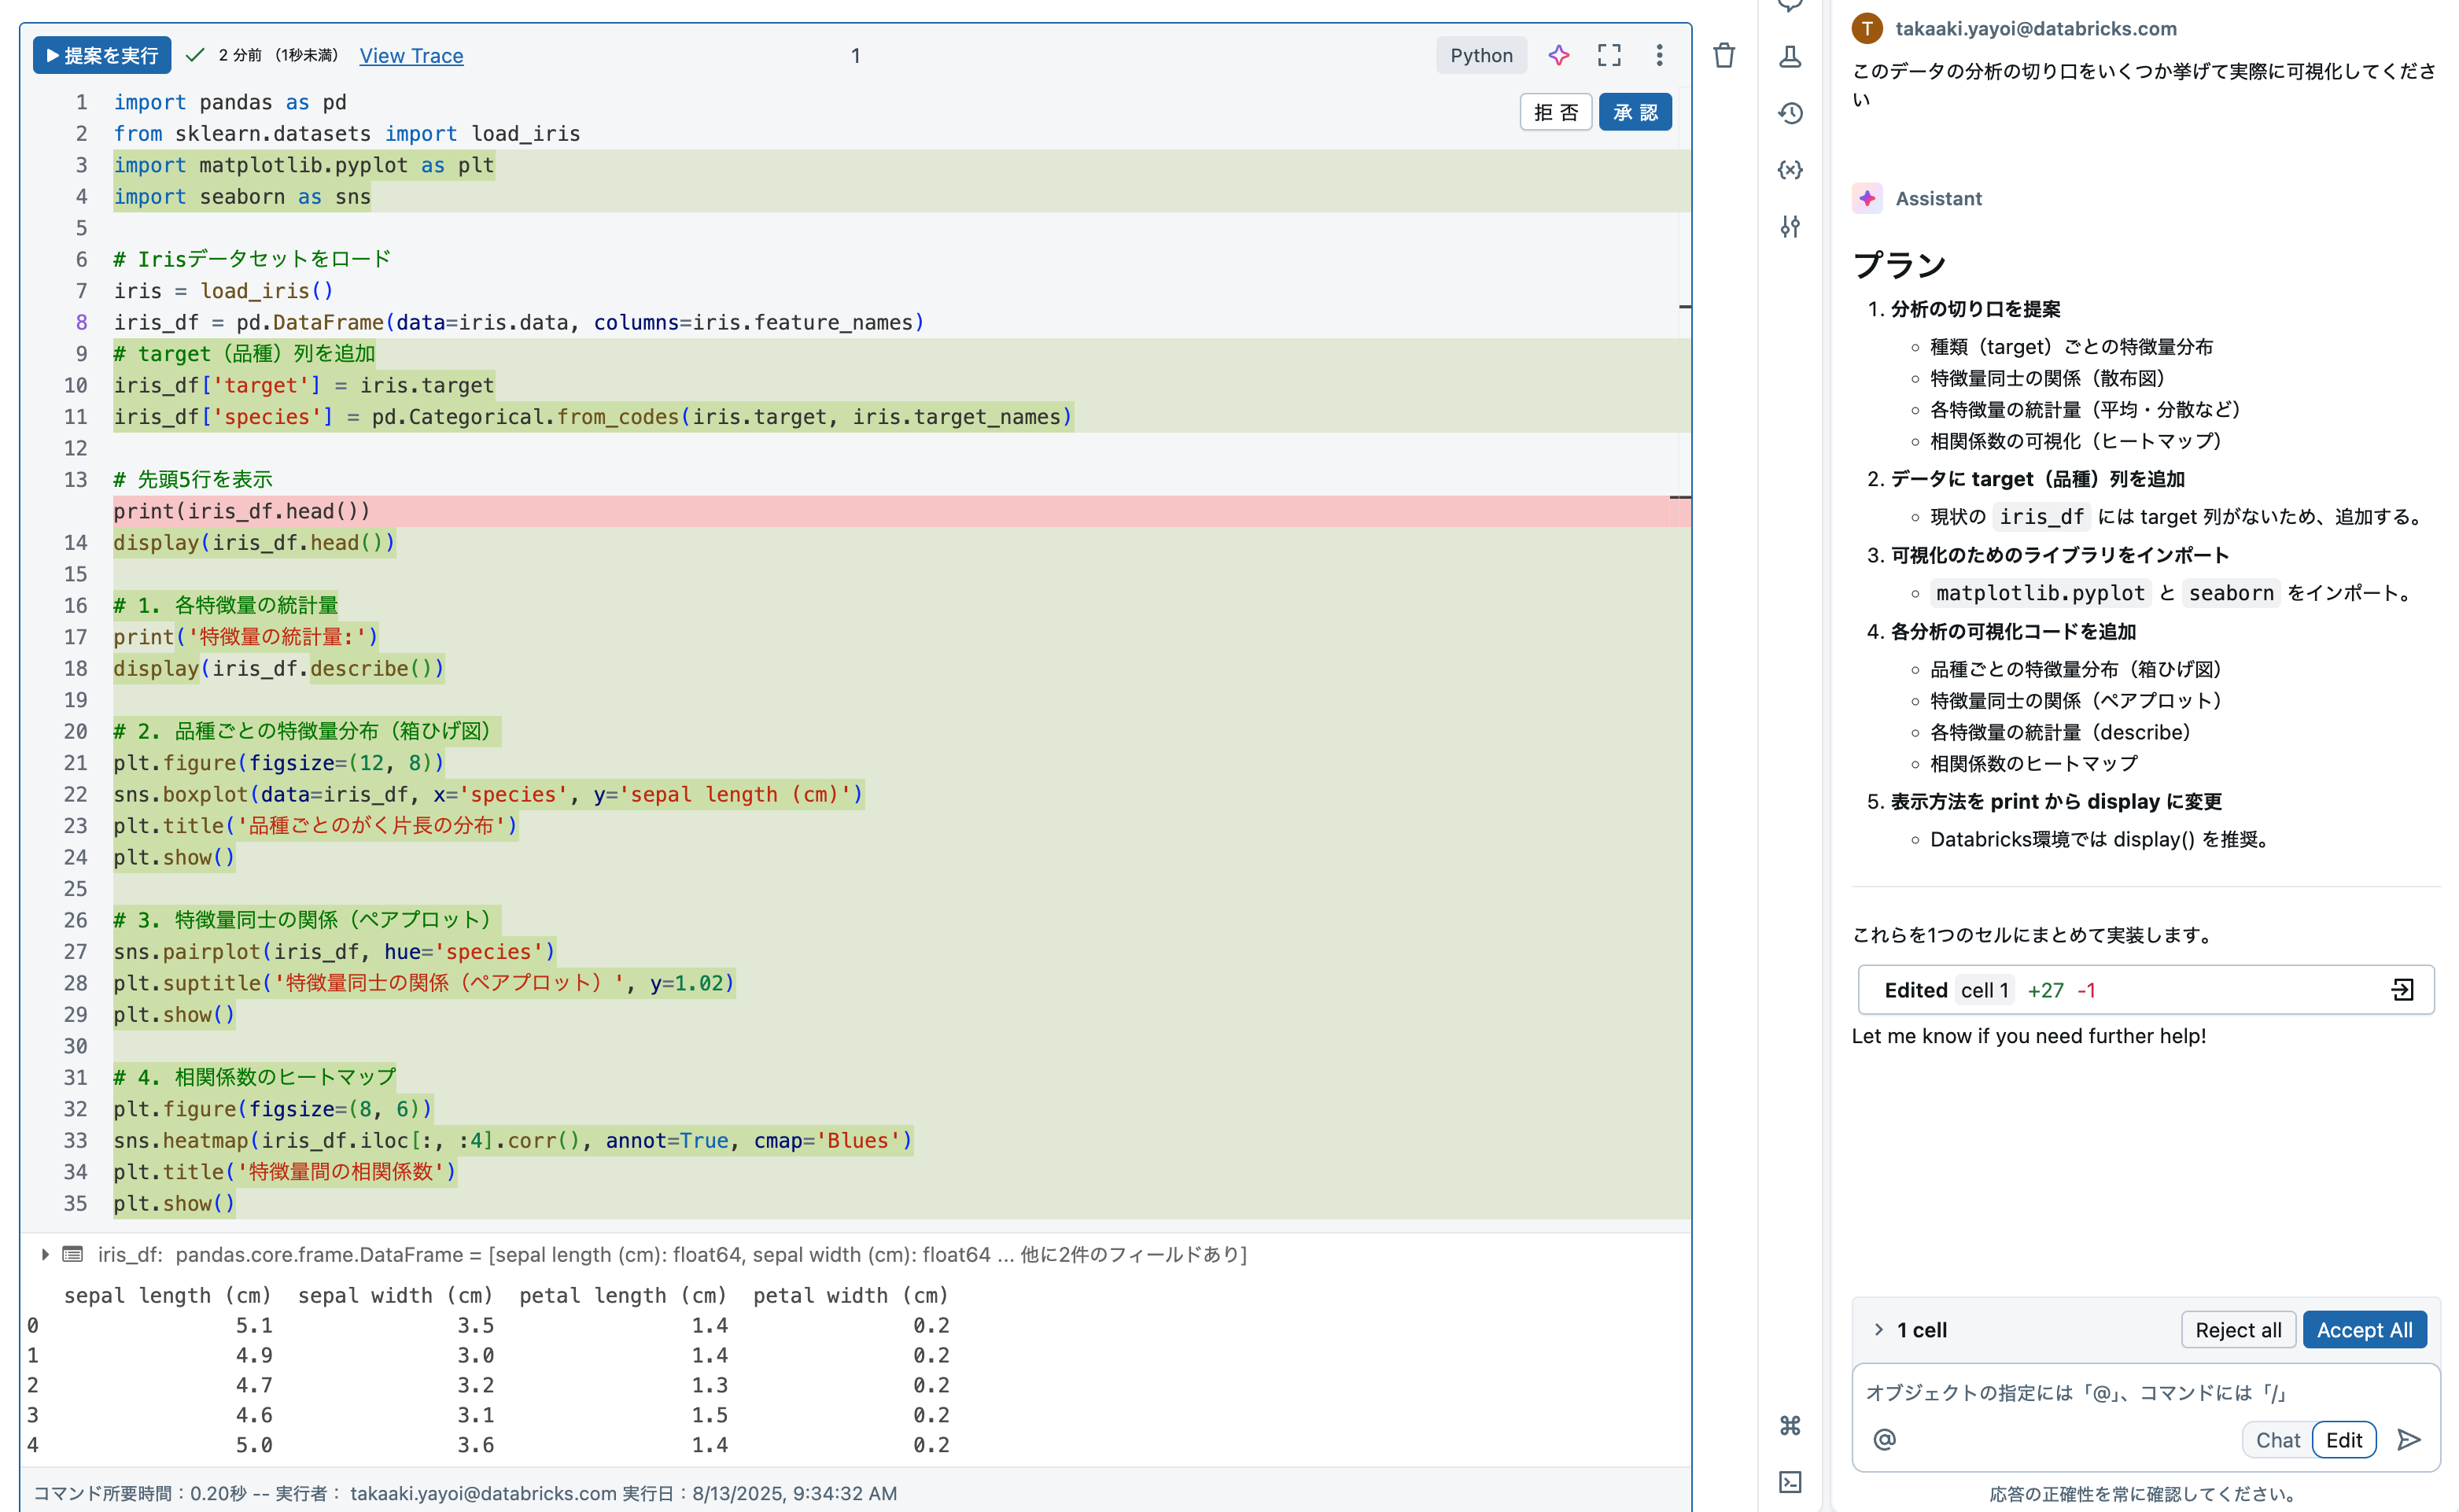Screen dimensions: 2459x1512
Task: Open the Python language selector
Action: click(x=1481, y=55)
